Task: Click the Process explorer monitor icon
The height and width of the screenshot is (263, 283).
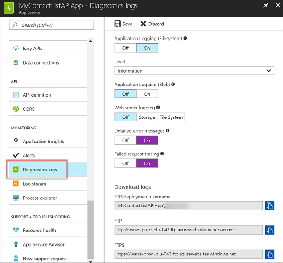Action: click(16, 198)
